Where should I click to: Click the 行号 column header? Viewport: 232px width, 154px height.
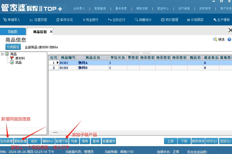pyautogui.click(x=54, y=58)
